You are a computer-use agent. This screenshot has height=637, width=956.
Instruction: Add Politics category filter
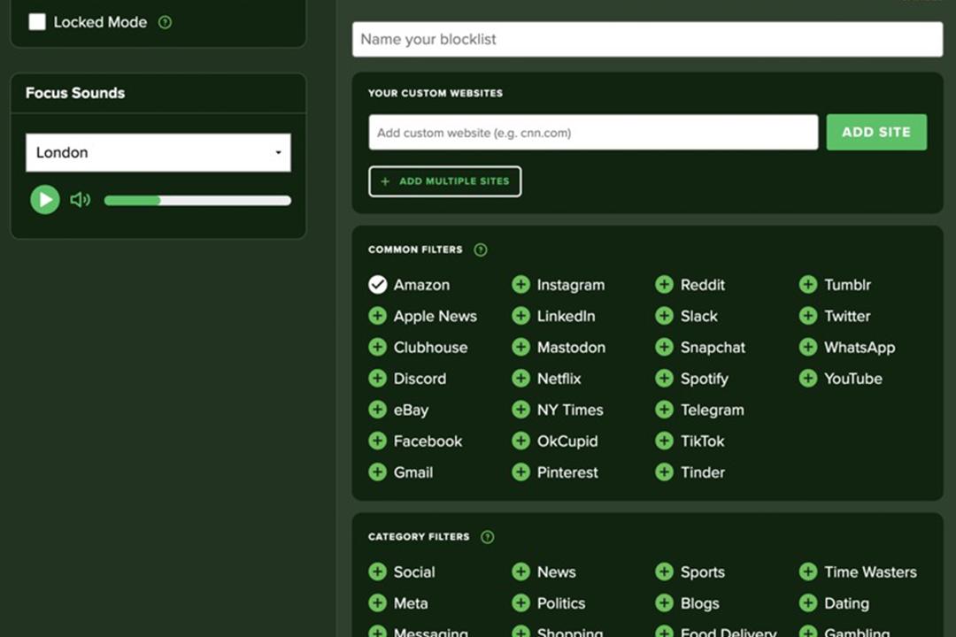point(520,602)
